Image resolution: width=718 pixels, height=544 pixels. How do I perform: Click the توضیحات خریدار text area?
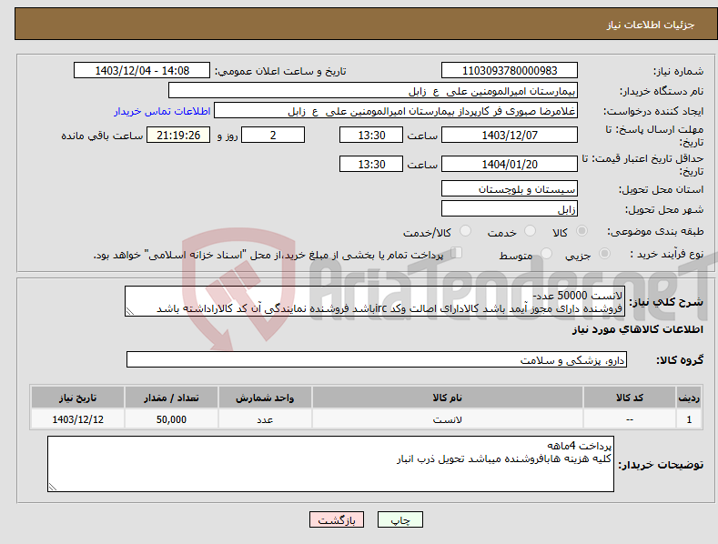(330, 464)
